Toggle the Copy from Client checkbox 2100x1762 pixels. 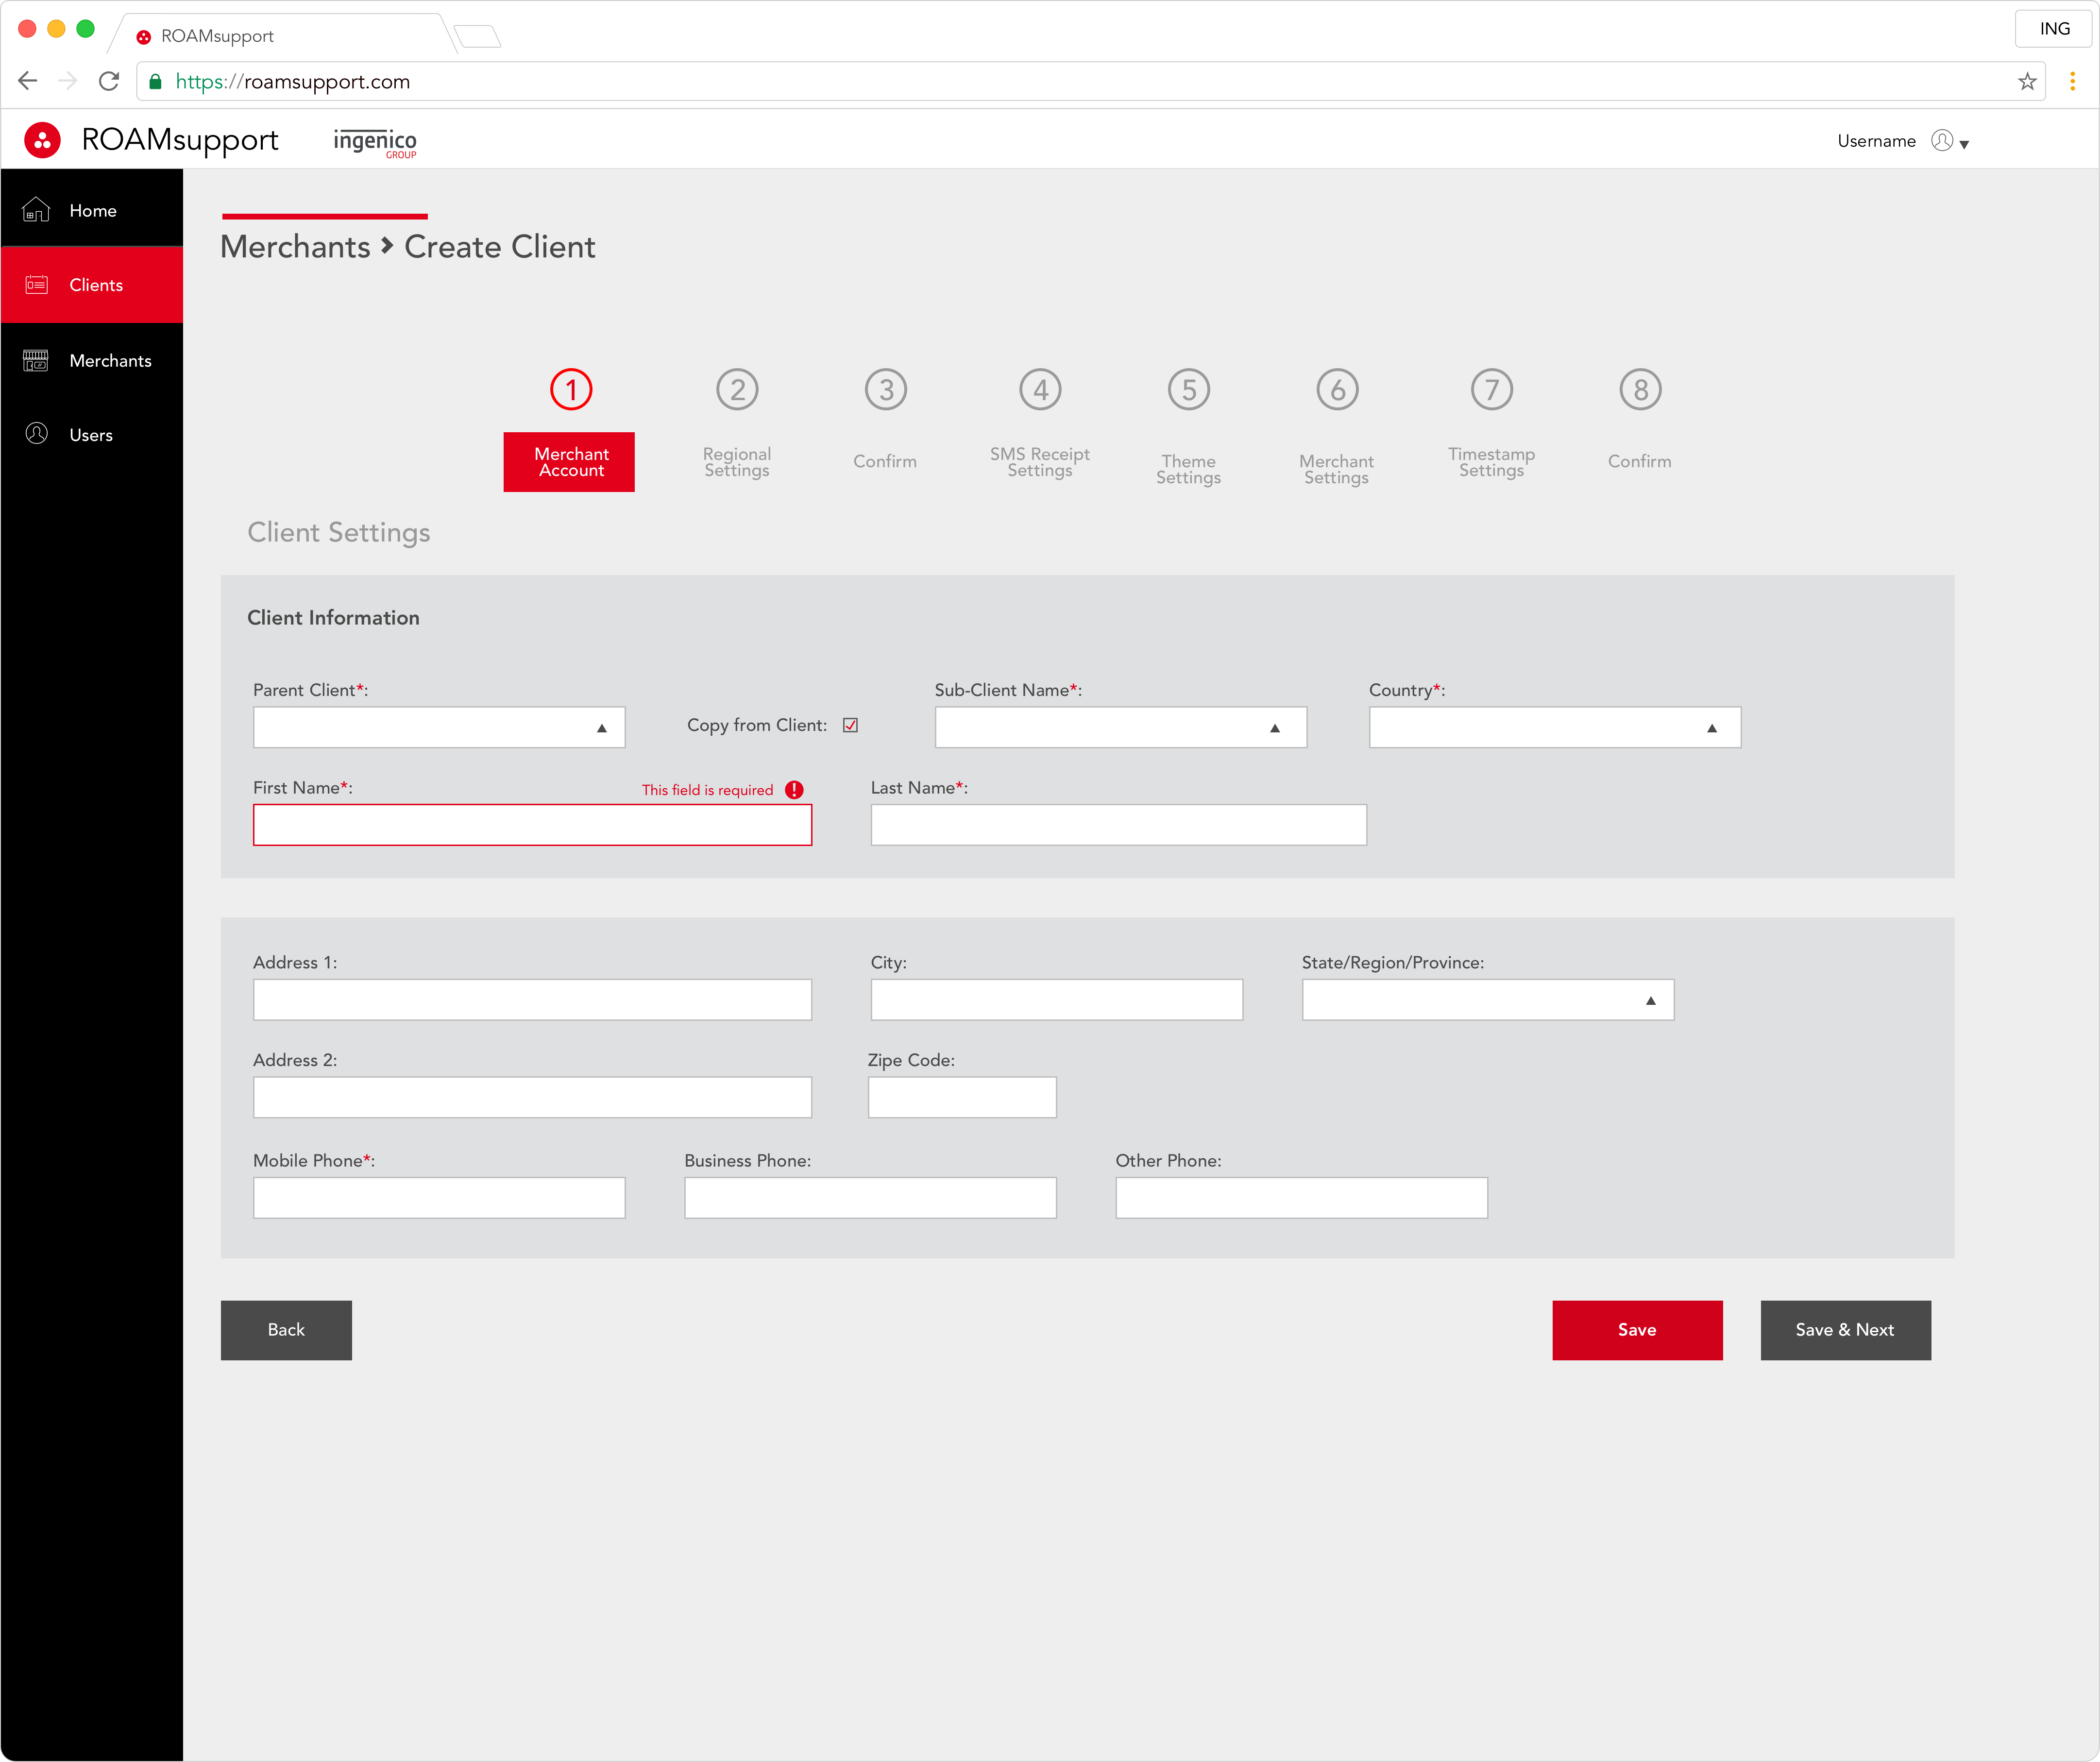(x=850, y=725)
